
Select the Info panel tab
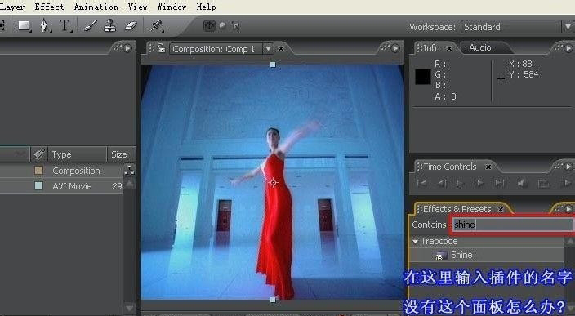point(431,48)
